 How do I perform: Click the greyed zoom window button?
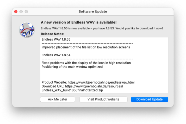pyautogui.click(x=26, y=11)
